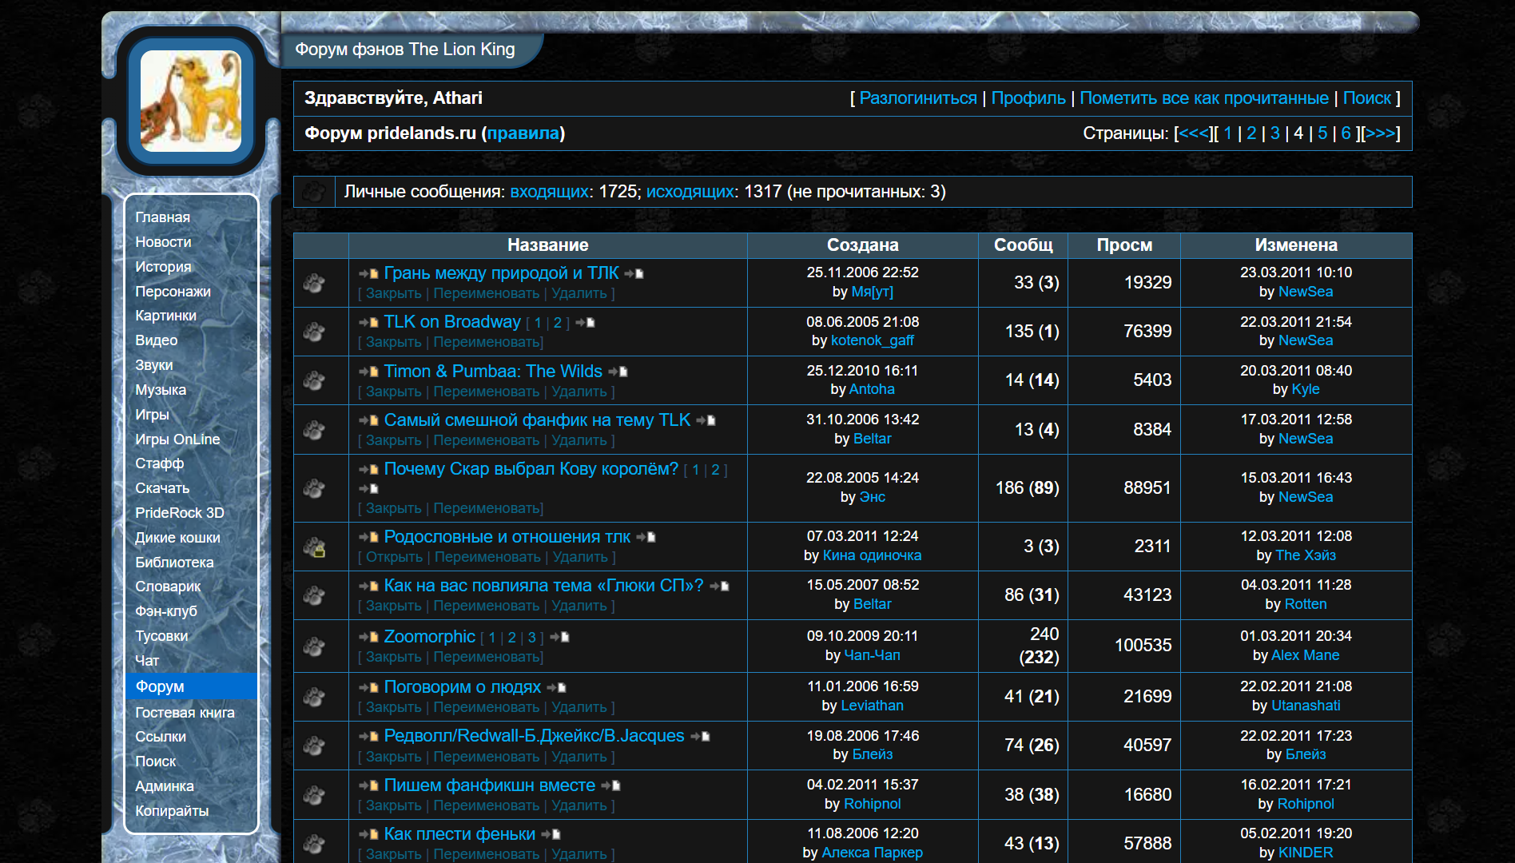Open the Персонажи sidebar menu item
This screenshot has height=863, width=1515.
point(173,291)
